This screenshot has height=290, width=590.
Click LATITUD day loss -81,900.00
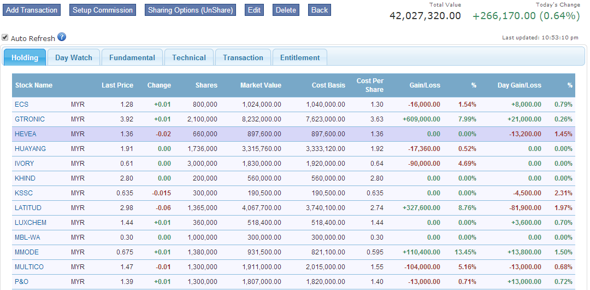coord(526,208)
